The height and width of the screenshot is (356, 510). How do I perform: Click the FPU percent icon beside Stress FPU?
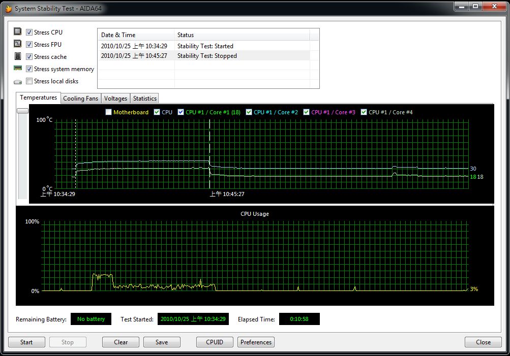[18, 44]
